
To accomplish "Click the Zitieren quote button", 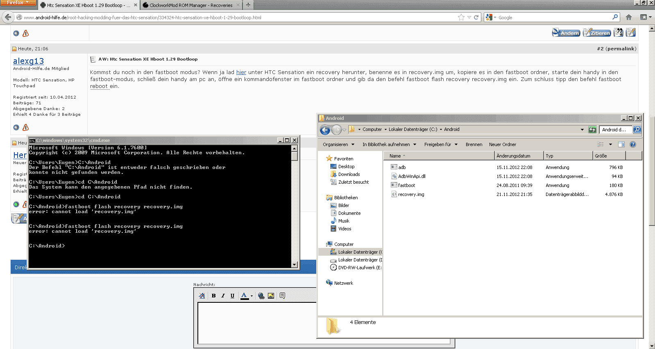I will (x=597, y=33).
